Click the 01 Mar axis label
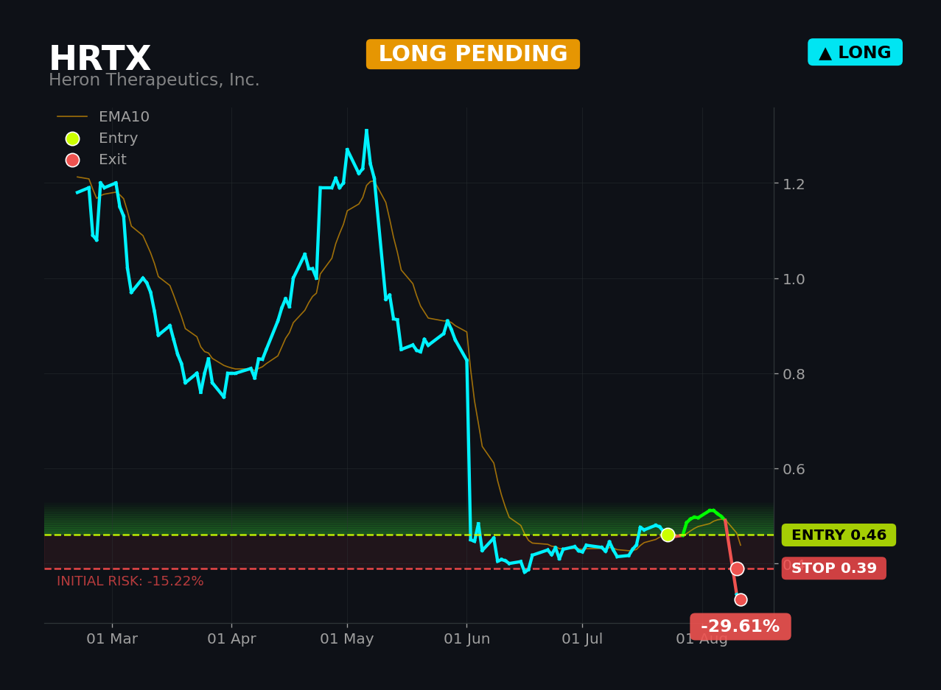This screenshot has width=941, height=690. coord(112,639)
